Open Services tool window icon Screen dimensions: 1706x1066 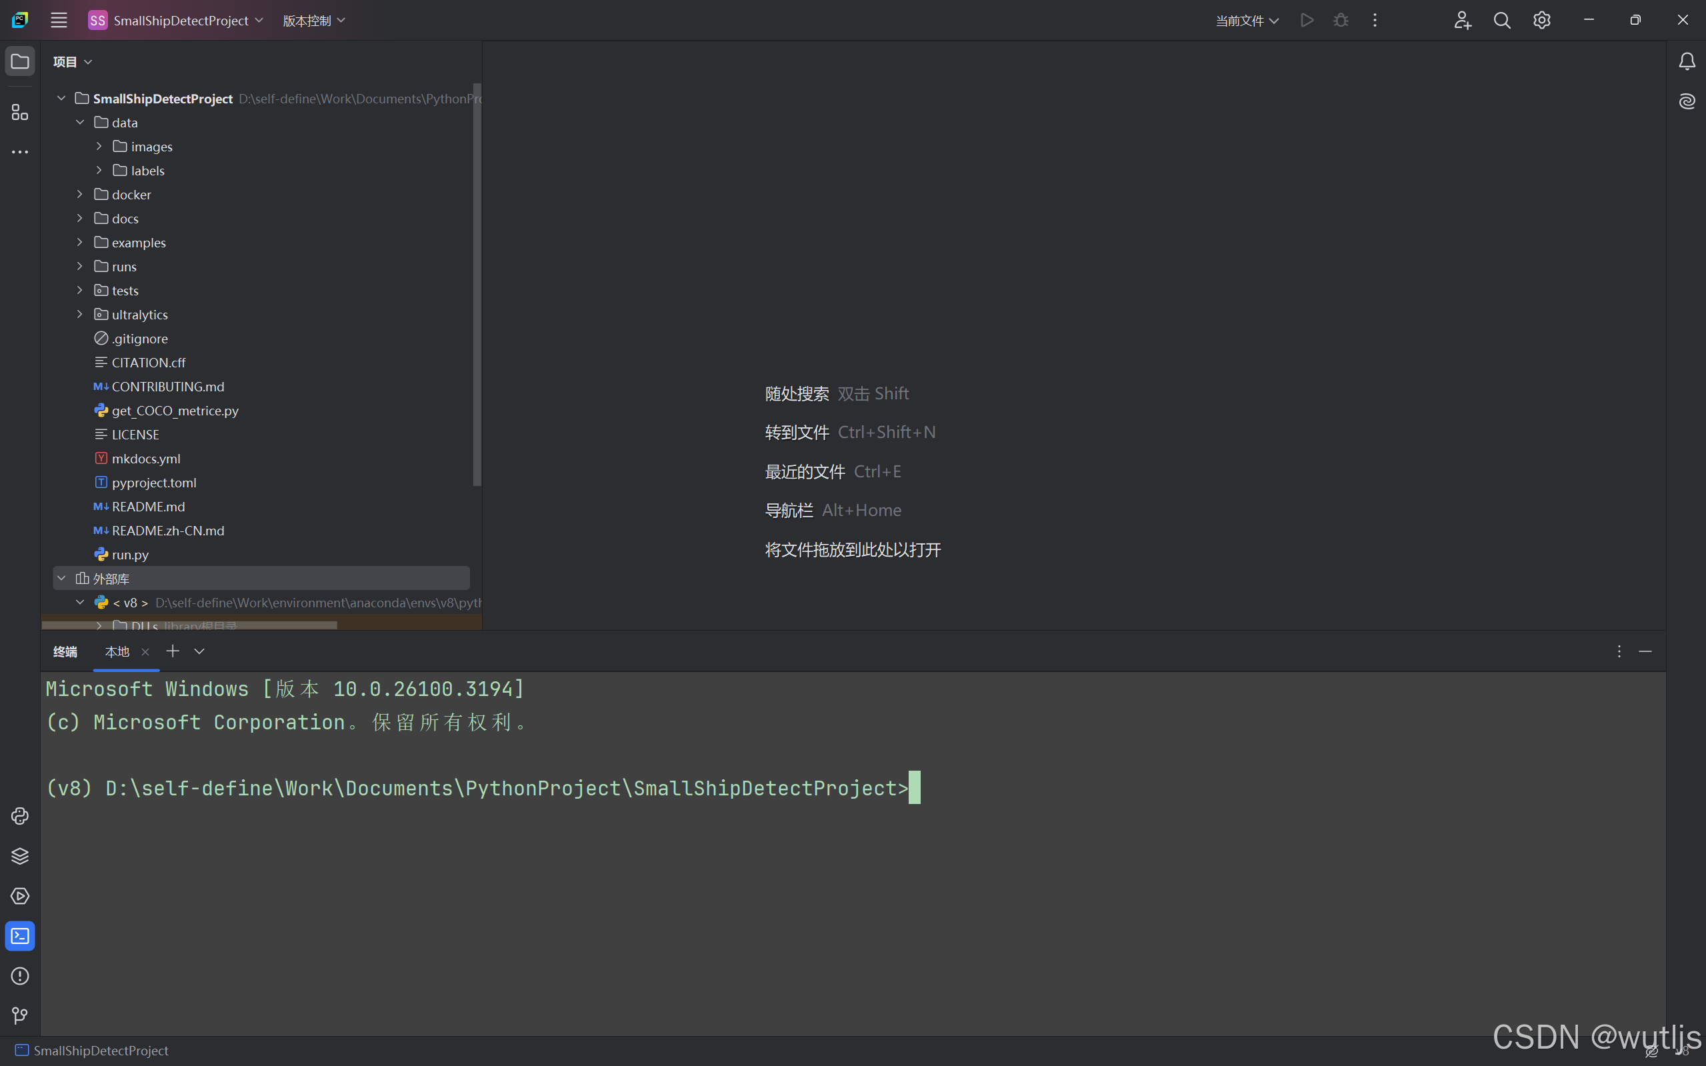click(20, 896)
